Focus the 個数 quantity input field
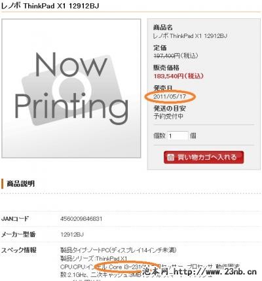Image resolution: width=262 pixels, height=281 pixels. click(x=178, y=136)
